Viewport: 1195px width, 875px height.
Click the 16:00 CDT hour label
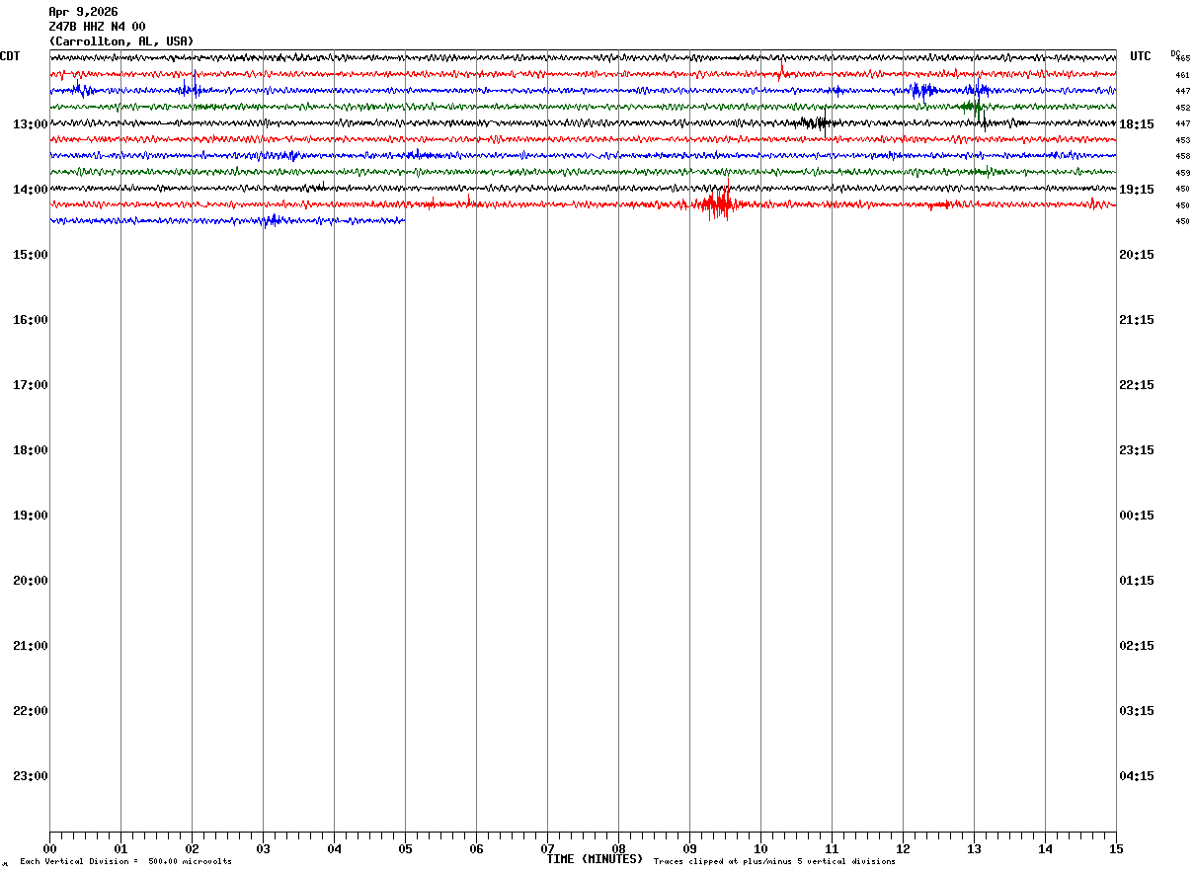(x=31, y=319)
